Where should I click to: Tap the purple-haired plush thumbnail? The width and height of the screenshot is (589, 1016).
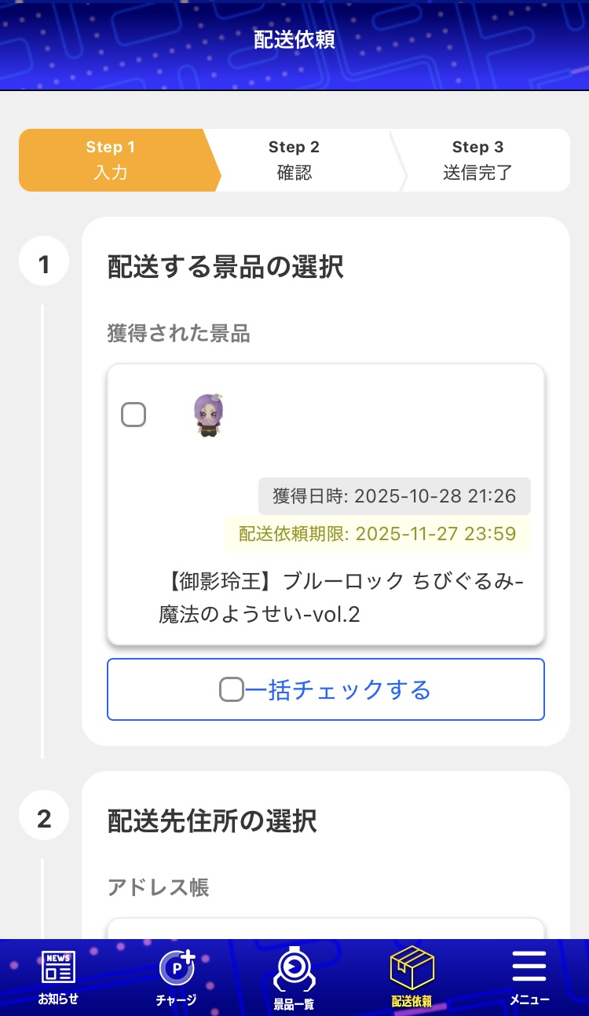tap(208, 415)
